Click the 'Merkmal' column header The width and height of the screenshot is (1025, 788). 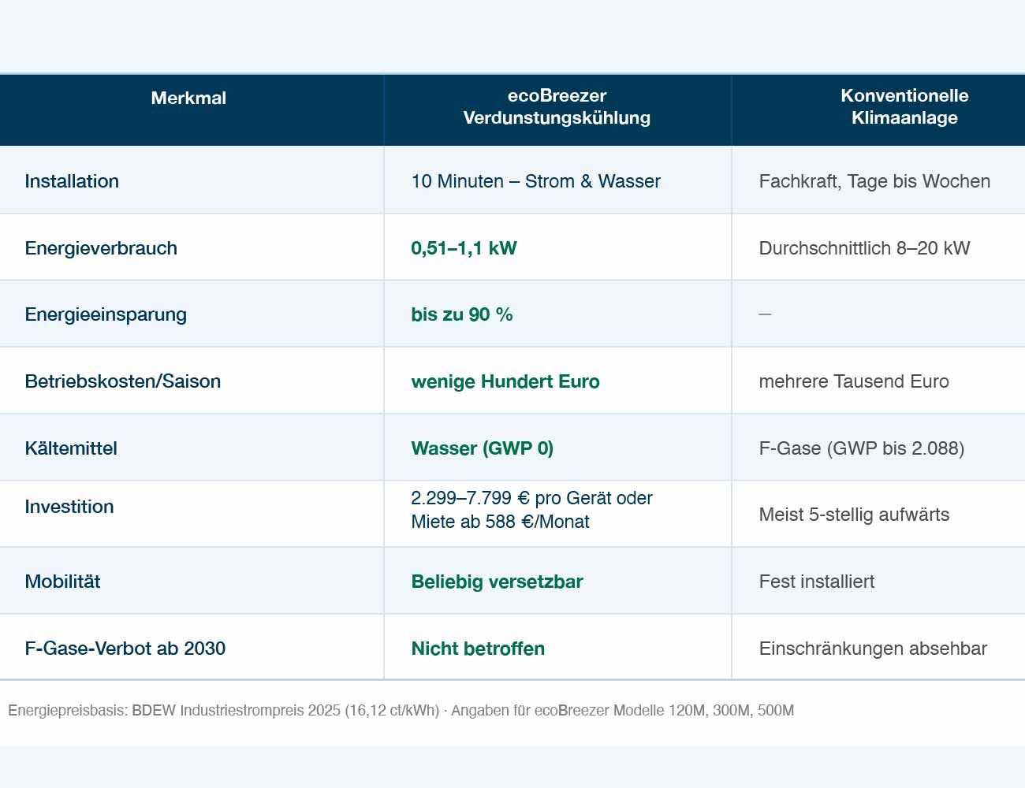(x=188, y=98)
